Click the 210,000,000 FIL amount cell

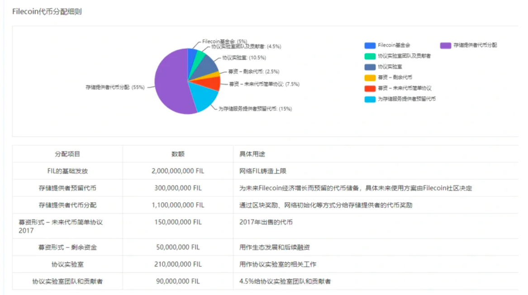[x=178, y=264]
